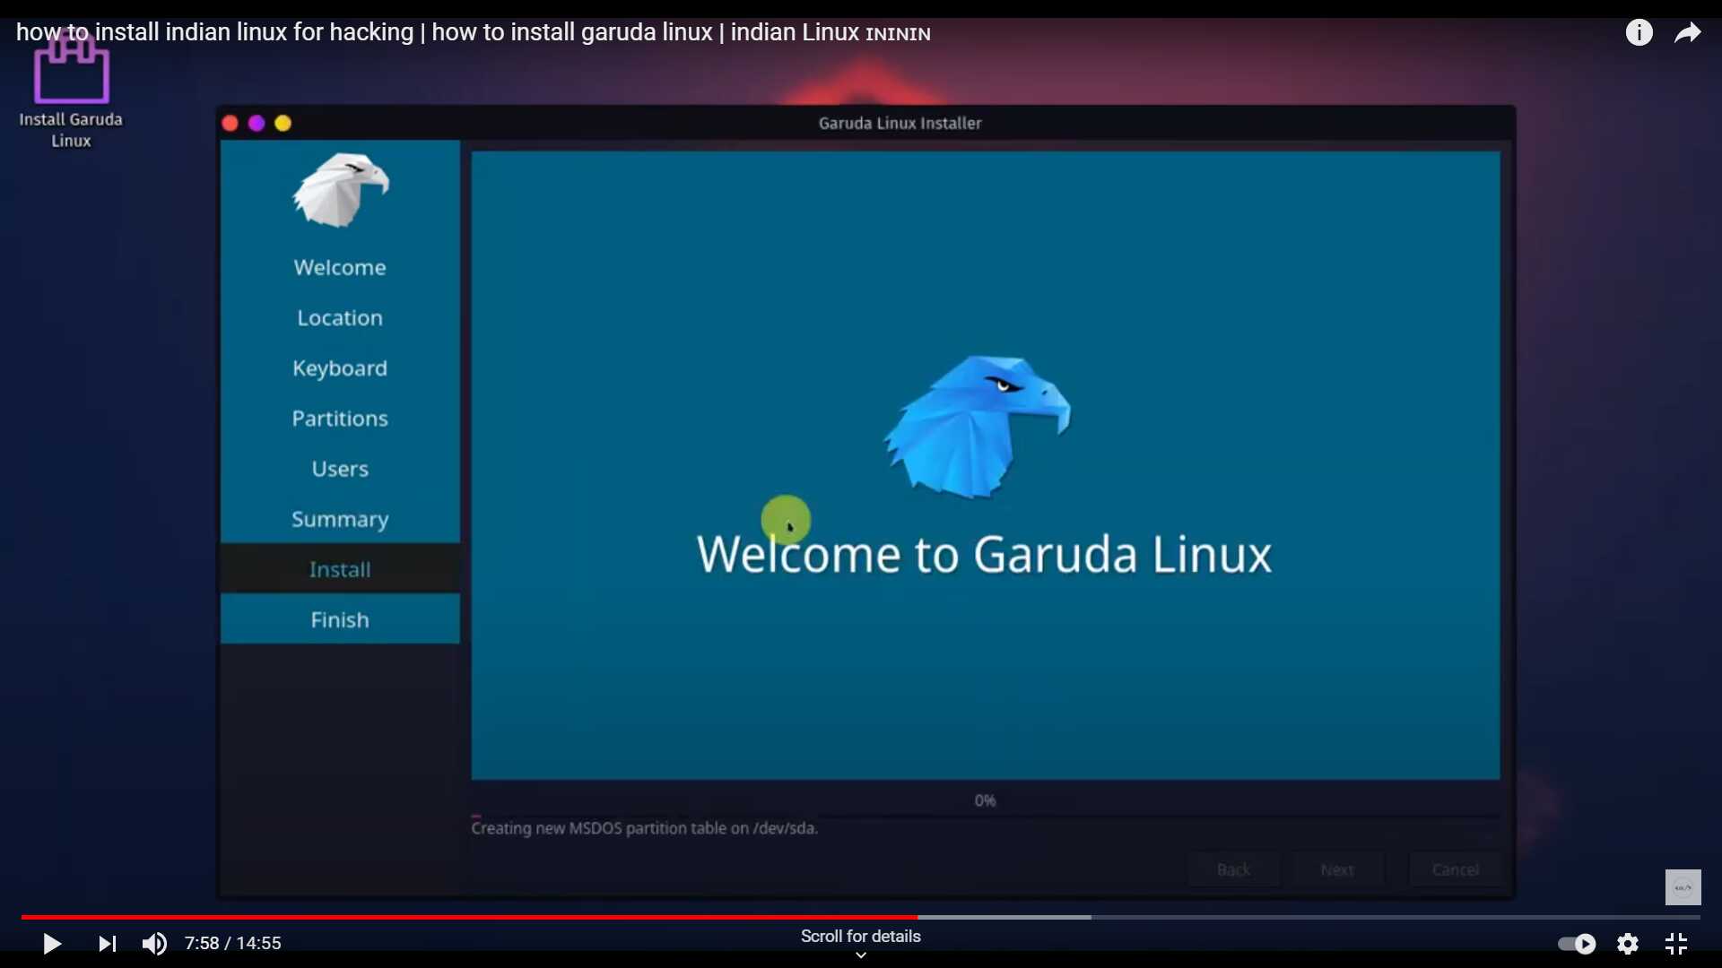This screenshot has width=1722, height=968.
Task: Open the video info card icon
Action: click(x=1639, y=31)
